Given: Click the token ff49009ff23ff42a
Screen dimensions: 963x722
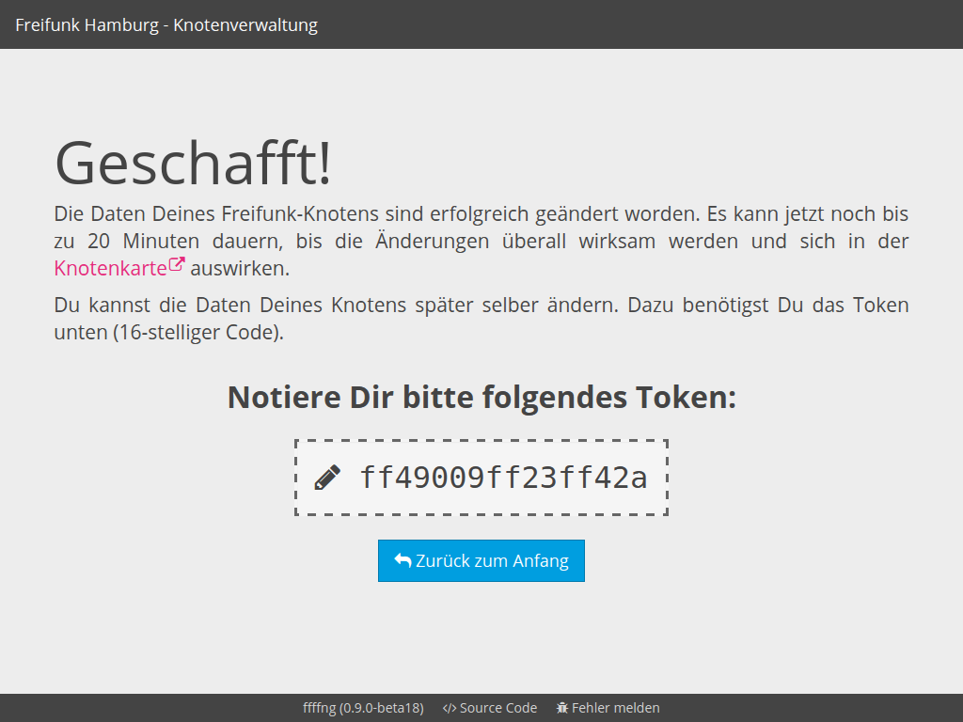Looking at the screenshot, I should (x=503, y=478).
